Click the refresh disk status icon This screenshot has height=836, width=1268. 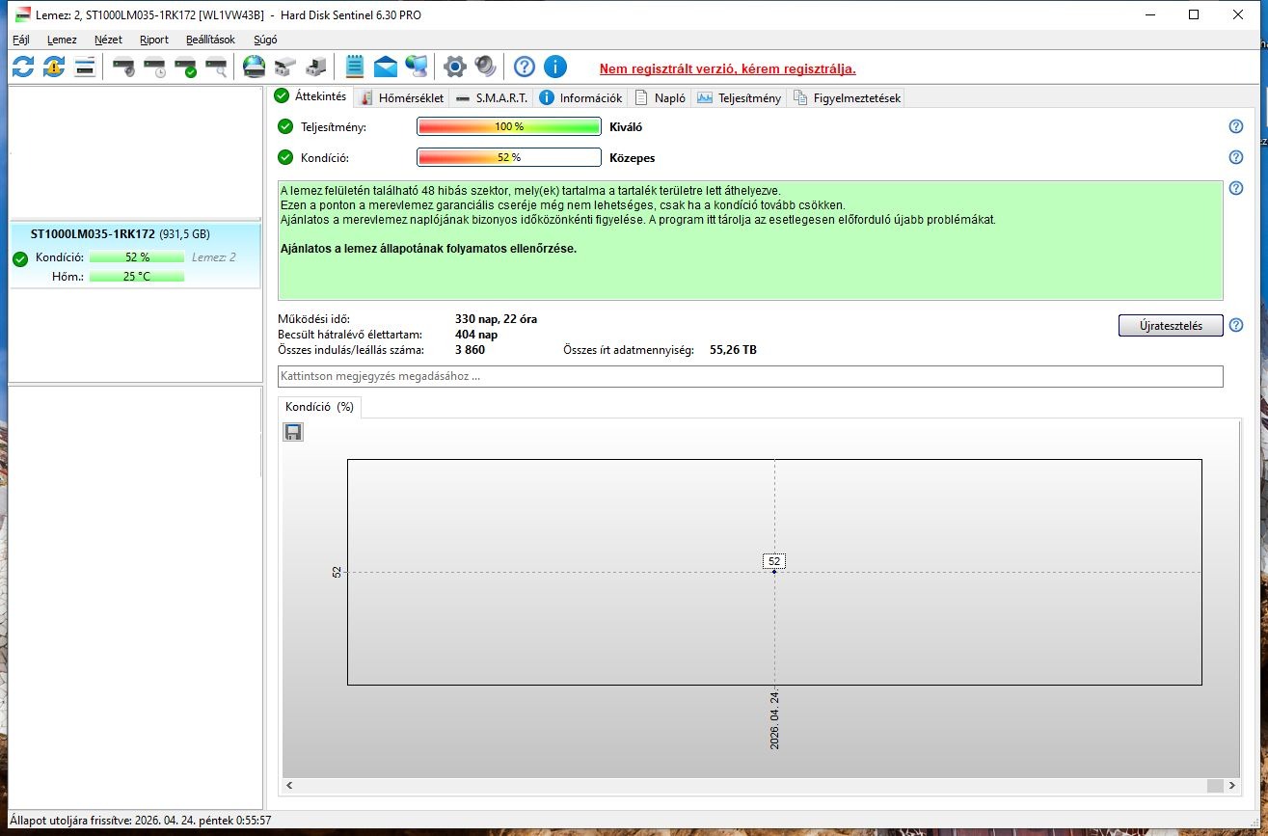(x=23, y=67)
